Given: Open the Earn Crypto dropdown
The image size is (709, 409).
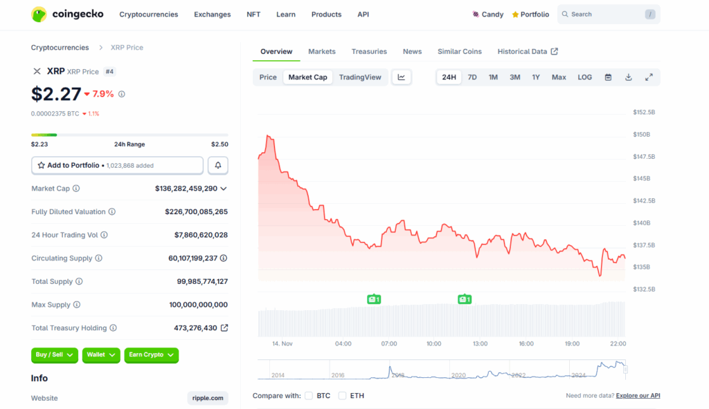Looking at the screenshot, I should click(x=151, y=355).
